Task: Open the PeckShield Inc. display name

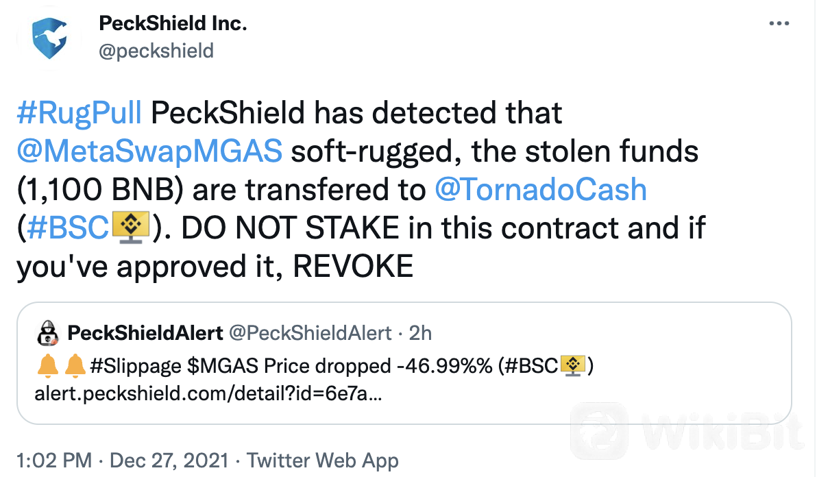Action: click(x=173, y=23)
